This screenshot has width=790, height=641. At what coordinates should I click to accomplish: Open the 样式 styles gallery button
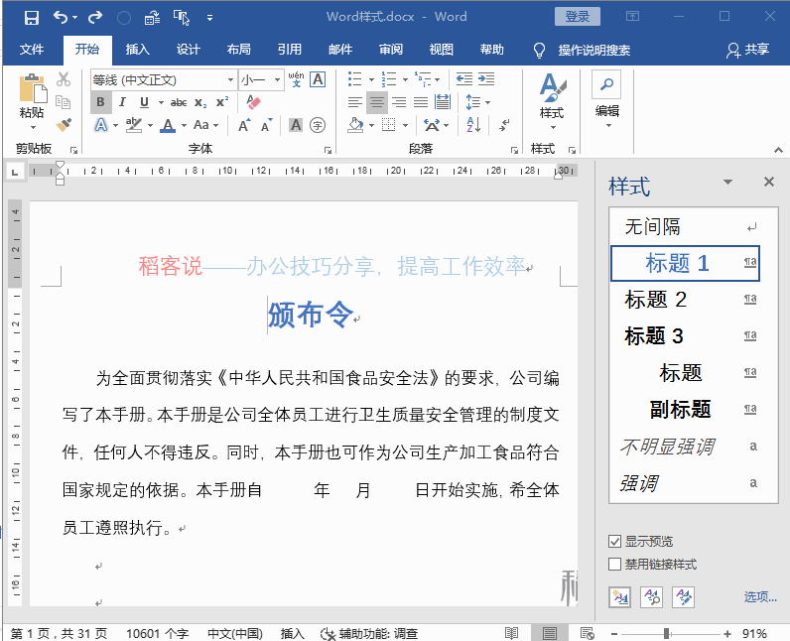pos(552,102)
